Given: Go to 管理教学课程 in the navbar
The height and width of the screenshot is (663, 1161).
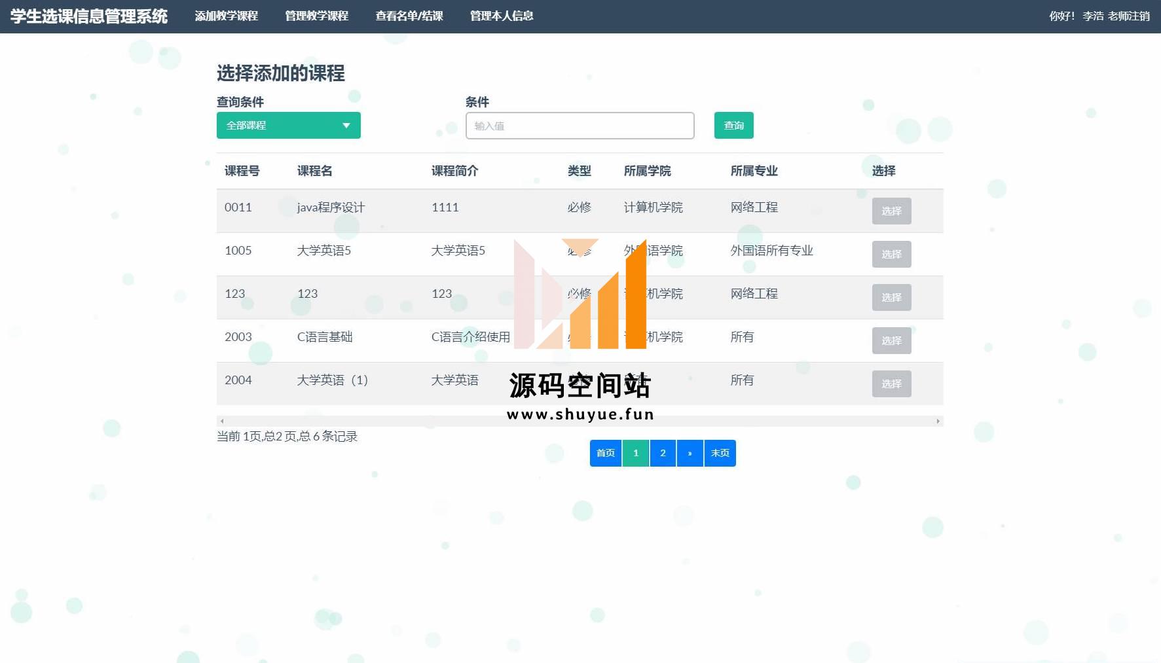Looking at the screenshot, I should [x=316, y=16].
